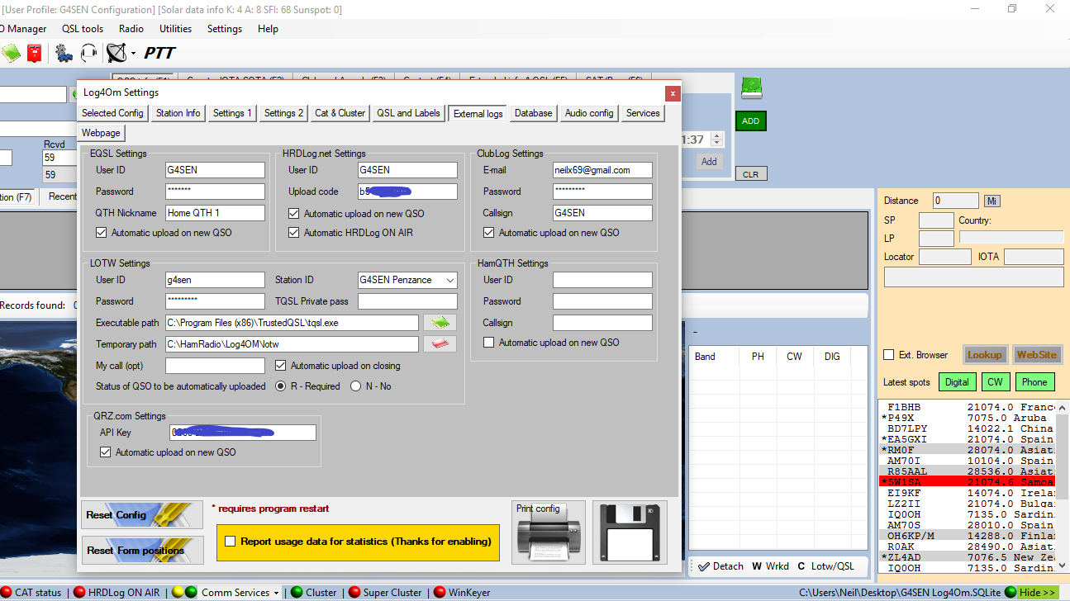
Task: Click the Print config printer icon
Action: click(x=549, y=532)
